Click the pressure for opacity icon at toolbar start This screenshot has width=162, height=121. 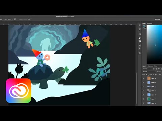pyautogui.click(x=1, y=19)
